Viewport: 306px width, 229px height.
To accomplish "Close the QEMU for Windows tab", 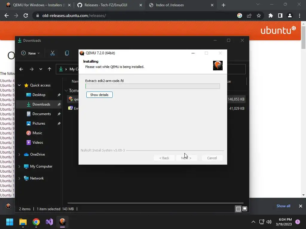I will 69,5.
